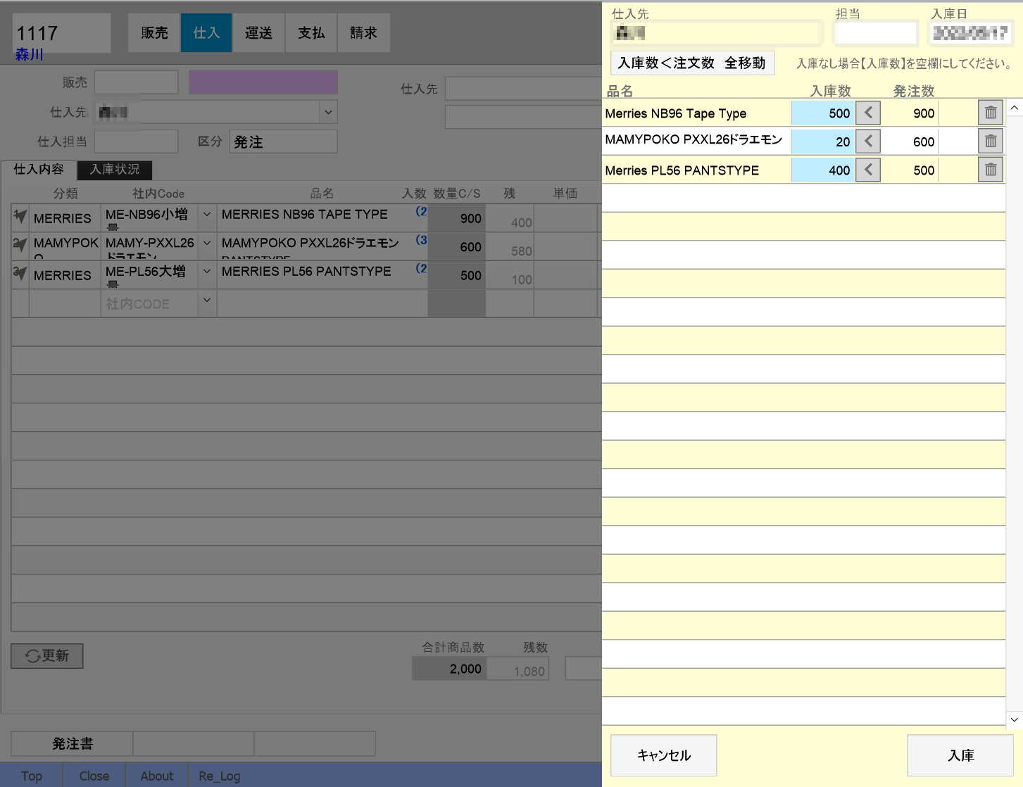
Task: Click the 残数 total 1,080 field
Action: (517, 669)
